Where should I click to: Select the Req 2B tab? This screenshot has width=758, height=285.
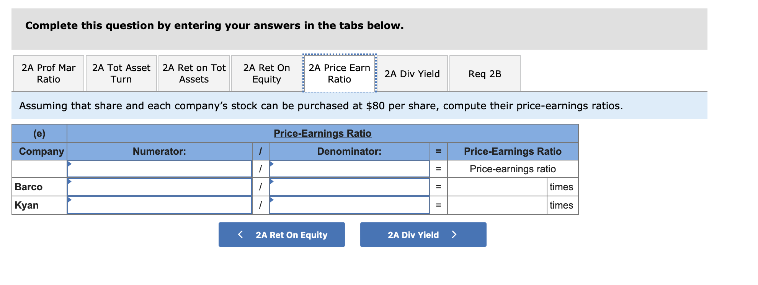(485, 73)
